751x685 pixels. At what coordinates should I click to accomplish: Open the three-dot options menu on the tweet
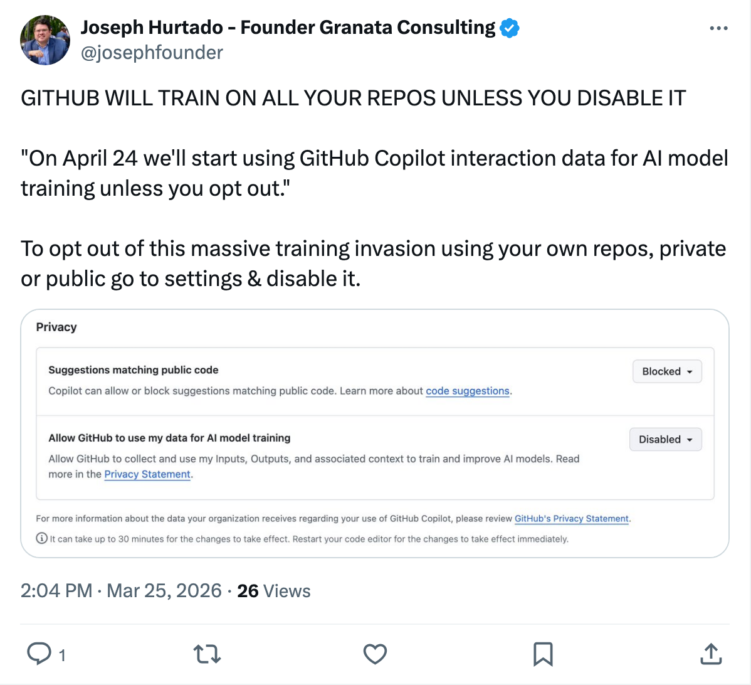[x=718, y=28]
